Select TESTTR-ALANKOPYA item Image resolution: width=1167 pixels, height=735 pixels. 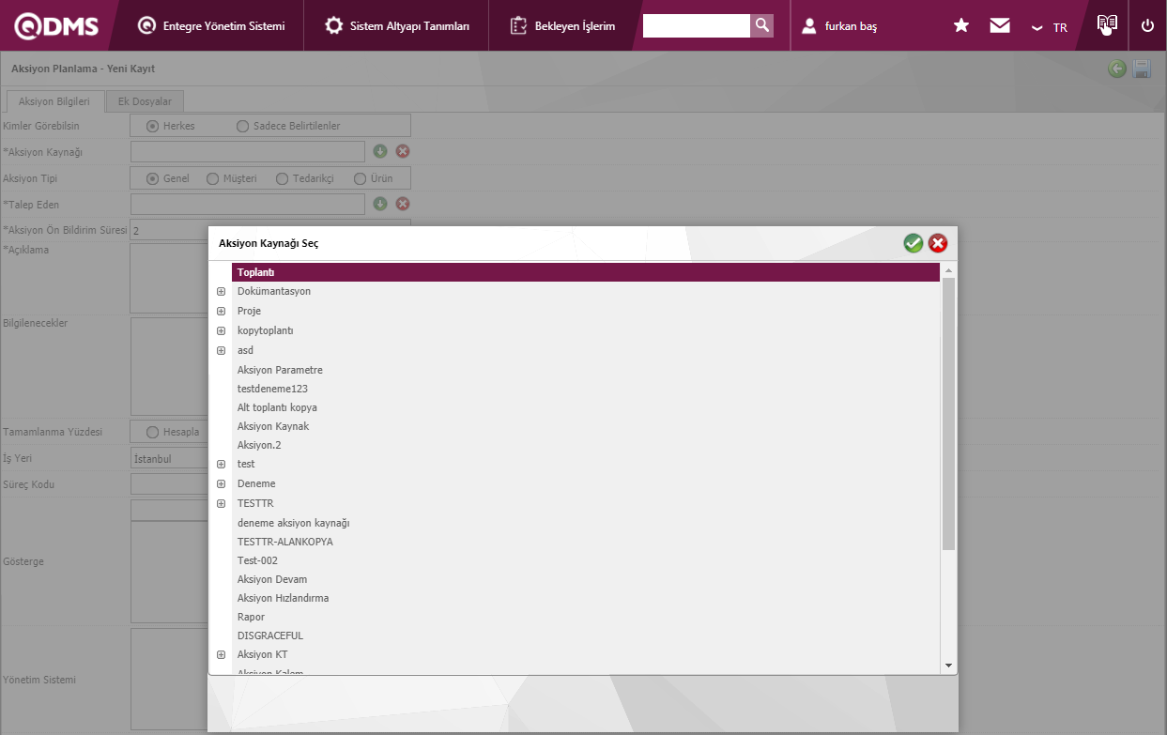284,542
